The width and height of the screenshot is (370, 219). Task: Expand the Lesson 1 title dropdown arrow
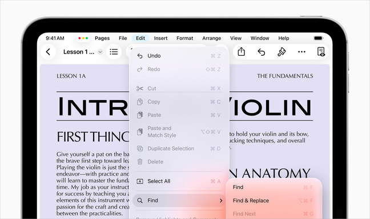tap(100, 52)
